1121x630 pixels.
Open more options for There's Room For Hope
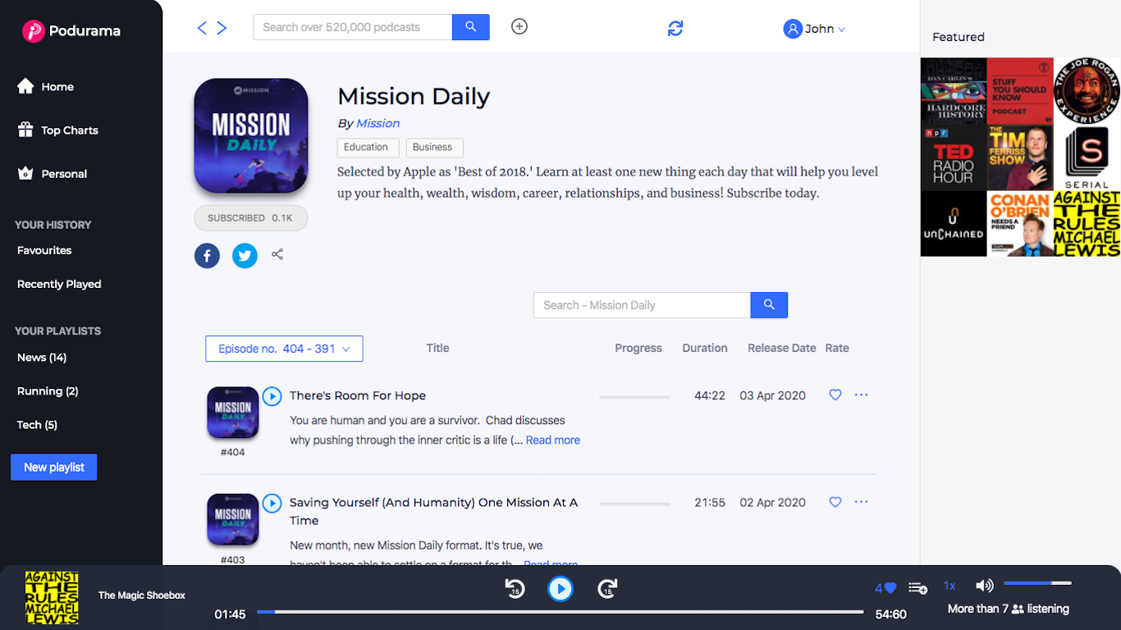click(861, 395)
